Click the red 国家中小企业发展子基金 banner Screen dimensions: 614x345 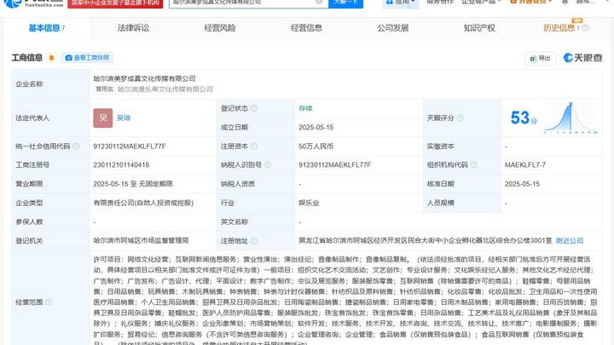coord(115,3)
